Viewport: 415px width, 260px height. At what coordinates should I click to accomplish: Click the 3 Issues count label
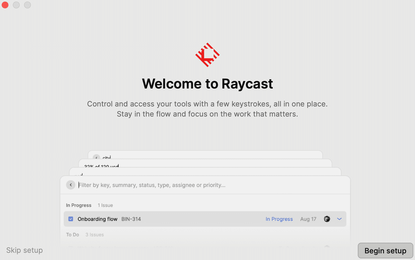[94, 235]
